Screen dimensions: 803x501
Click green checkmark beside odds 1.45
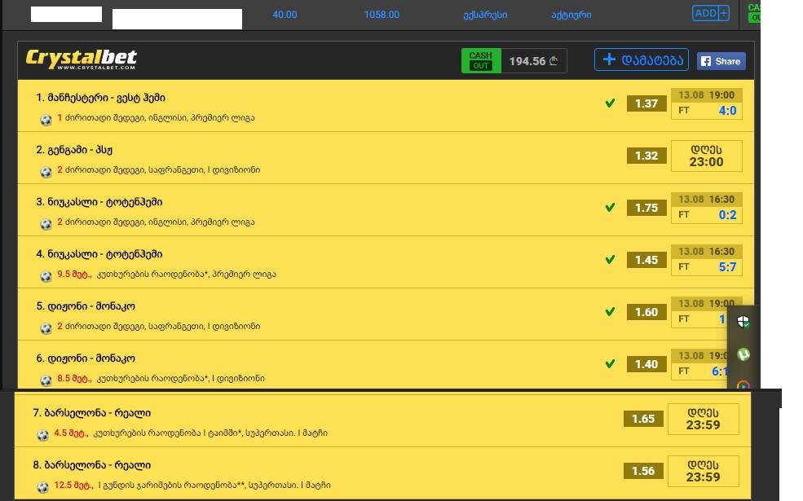pyautogui.click(x=610, y=260)
